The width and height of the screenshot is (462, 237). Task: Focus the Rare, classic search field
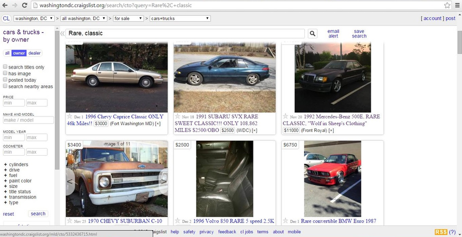click(x=185, y=33)
